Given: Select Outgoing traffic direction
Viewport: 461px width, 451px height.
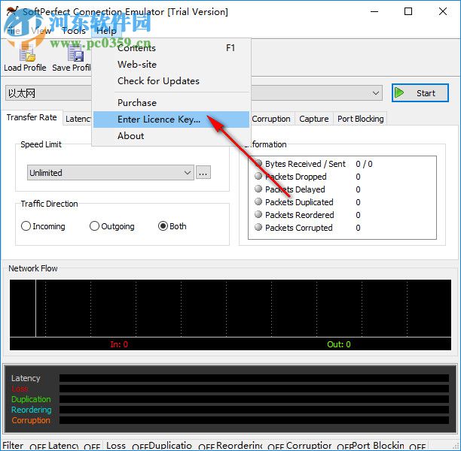Looking at the screenshot, I should tap(112, 226).
